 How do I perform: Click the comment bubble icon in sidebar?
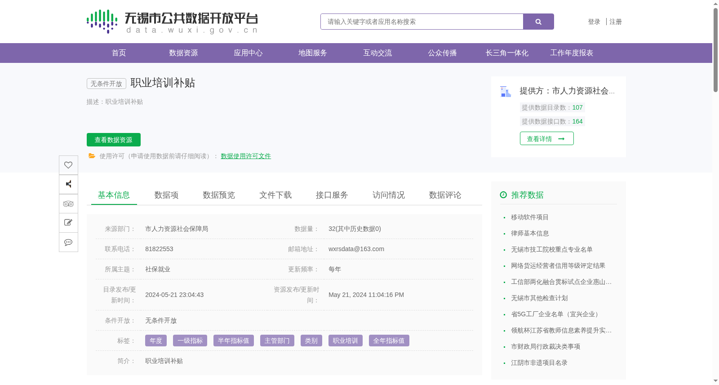click(x=68, y=242)
